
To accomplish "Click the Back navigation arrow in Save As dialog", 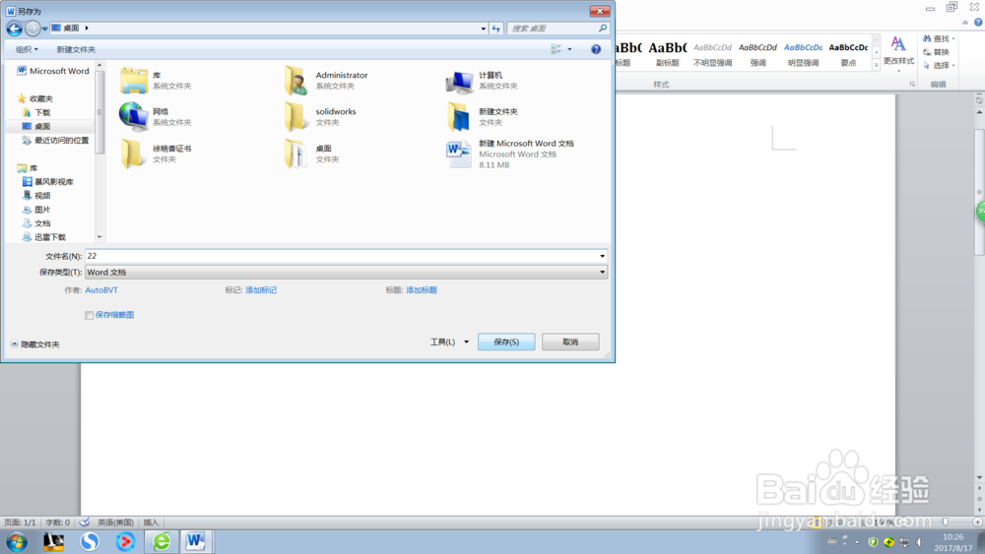I will (x=14, y=29).
